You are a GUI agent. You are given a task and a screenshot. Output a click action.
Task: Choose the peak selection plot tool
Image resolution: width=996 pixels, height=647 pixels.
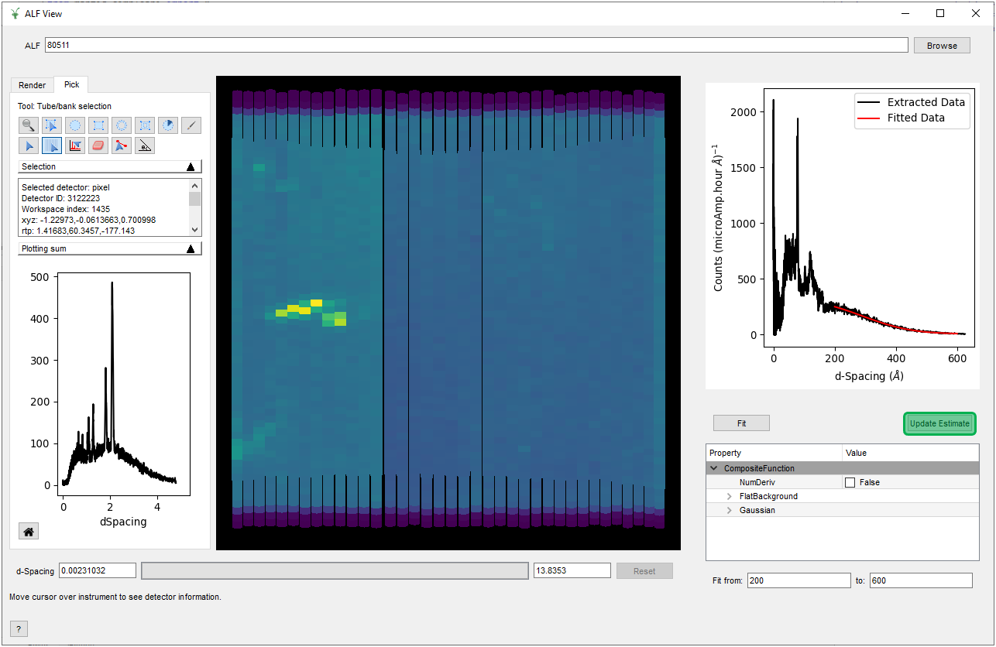75,145
